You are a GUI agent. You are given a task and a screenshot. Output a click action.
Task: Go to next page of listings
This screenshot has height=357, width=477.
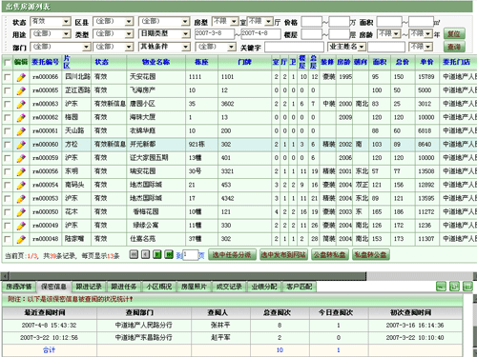157,254
